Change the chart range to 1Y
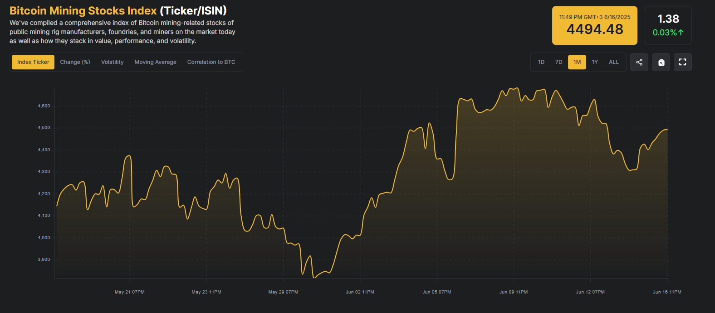Screen dimensions: 715x313 click(595, 62)
